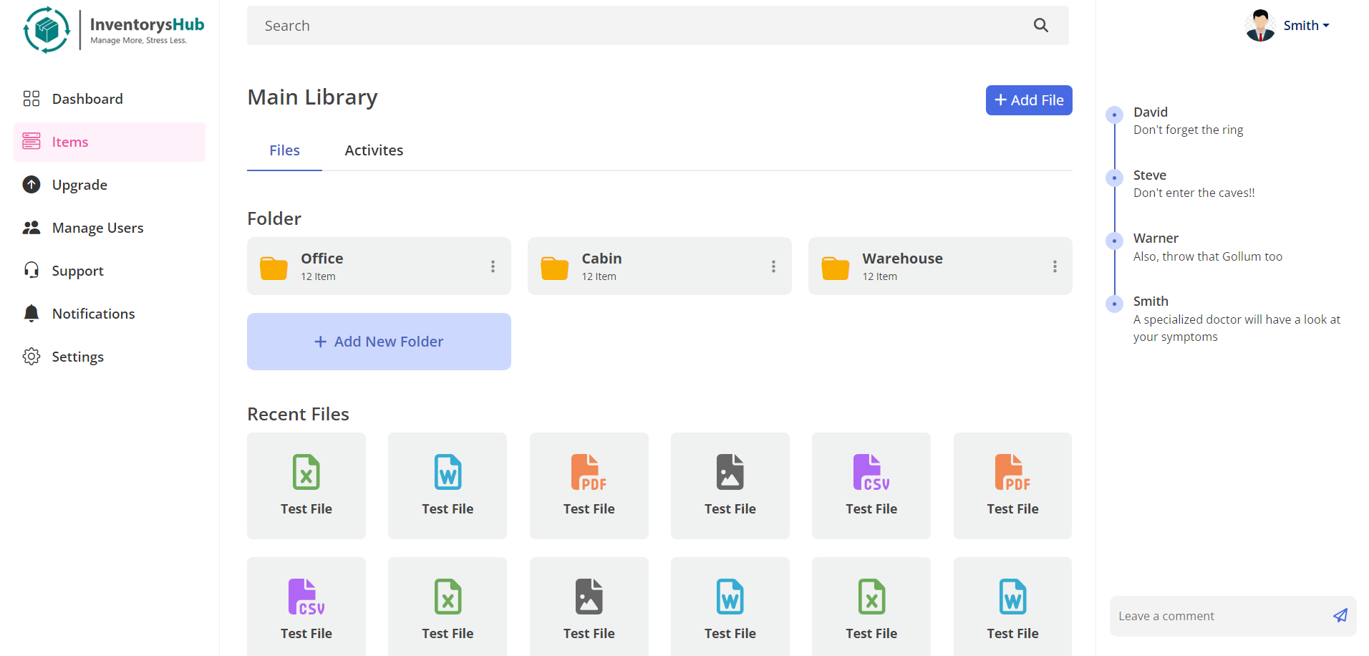The height and width of the screenshot is (656, 1369).
Task: Open second-row first Excel Test File
Action: (x=448, y=607)
